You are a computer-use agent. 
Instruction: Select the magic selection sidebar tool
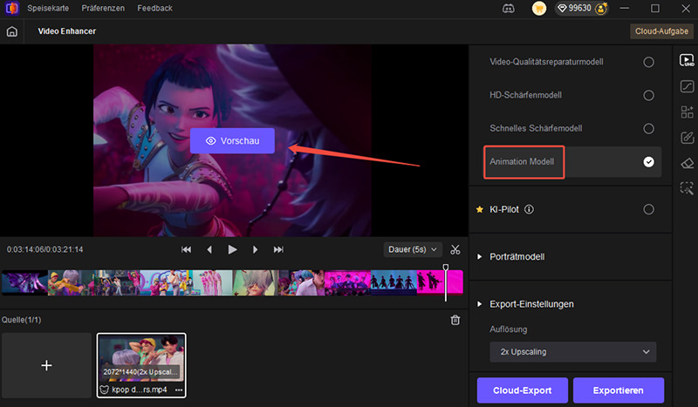click(x=687, y=188)
